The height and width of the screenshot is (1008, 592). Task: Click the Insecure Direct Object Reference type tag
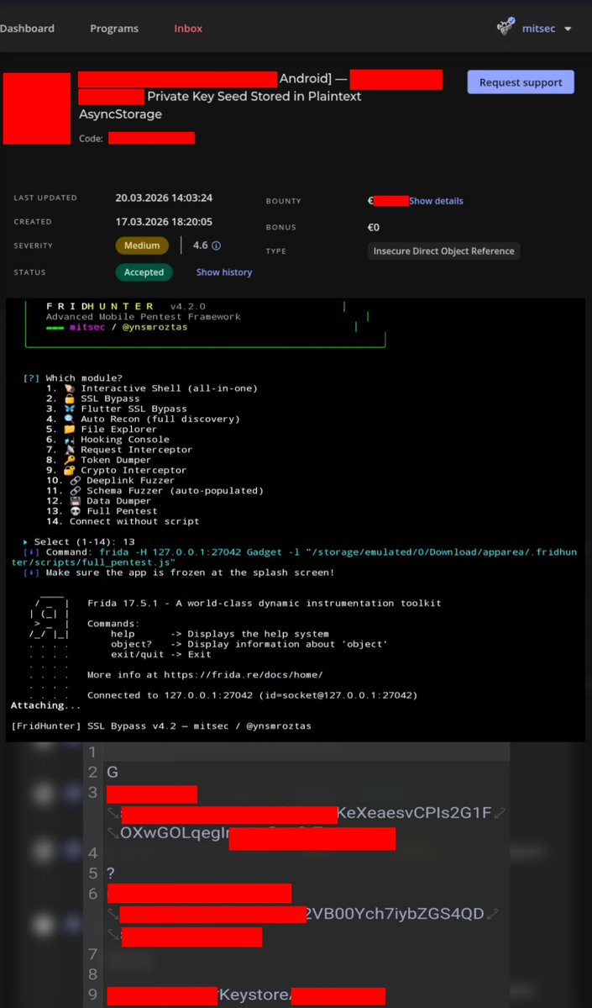coord(443,251)
